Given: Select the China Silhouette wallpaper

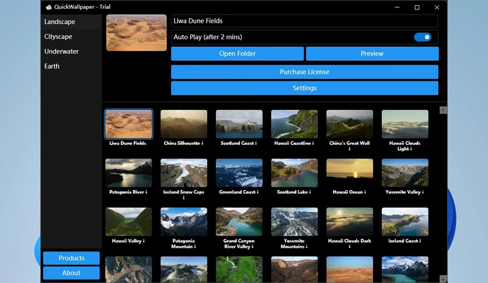Looking at the screenshot, I should tap(184, 124).
